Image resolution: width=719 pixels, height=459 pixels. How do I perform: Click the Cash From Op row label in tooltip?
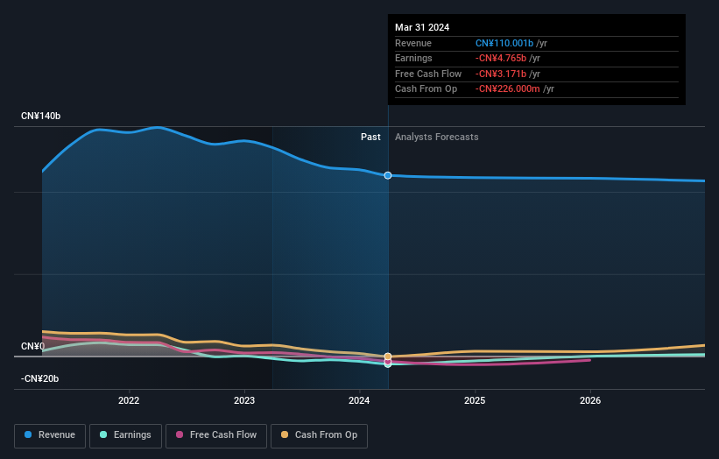[426, 89]
